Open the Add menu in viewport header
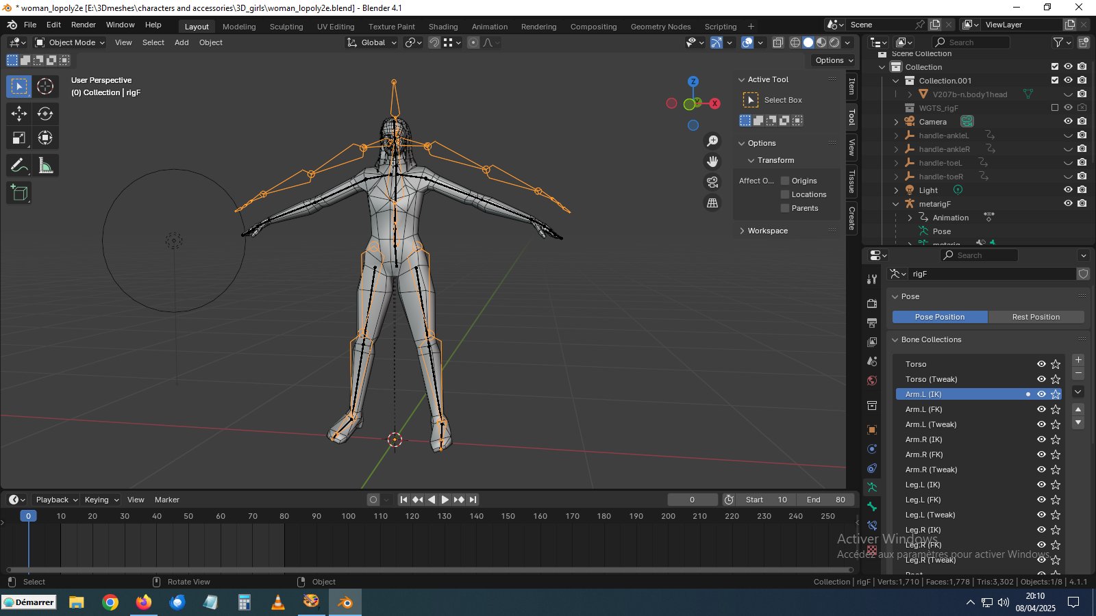Screen dimensions: 1096x616 tap(182, 42)
